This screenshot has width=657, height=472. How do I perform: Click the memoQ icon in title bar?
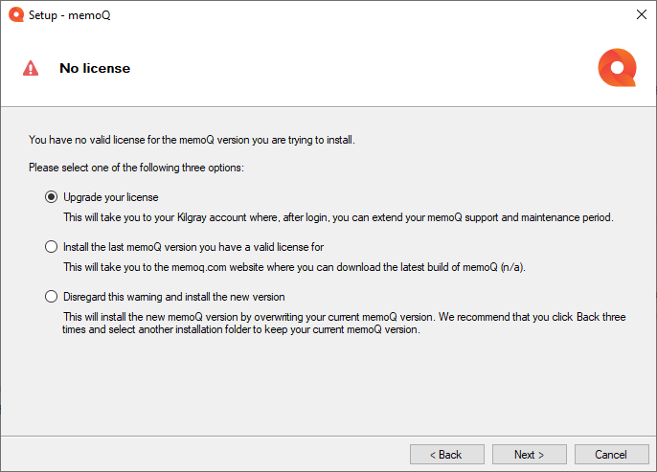tap(16, 14)
